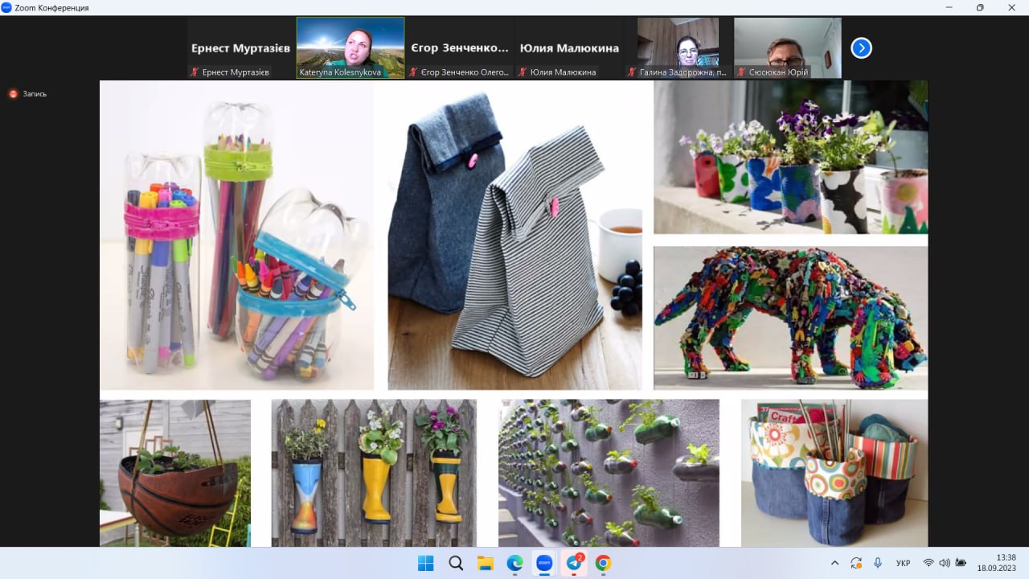Open File Explorer from the taskbar
The width and height of the screenshot is (1029, 579).
(x=485, y=563)
